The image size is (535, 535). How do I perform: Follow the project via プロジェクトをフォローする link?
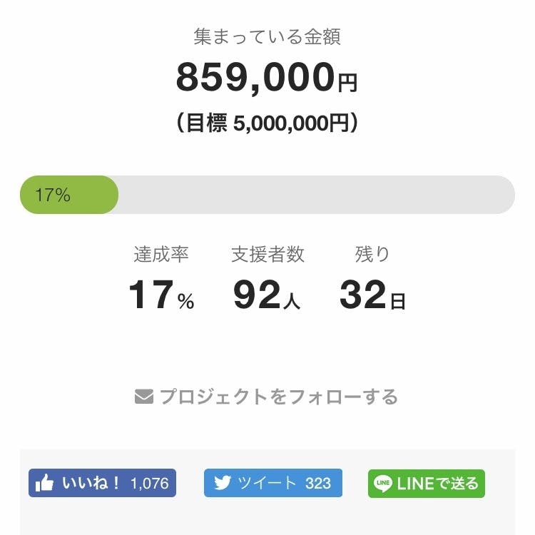pyautogui.click(x=278, y=397)
